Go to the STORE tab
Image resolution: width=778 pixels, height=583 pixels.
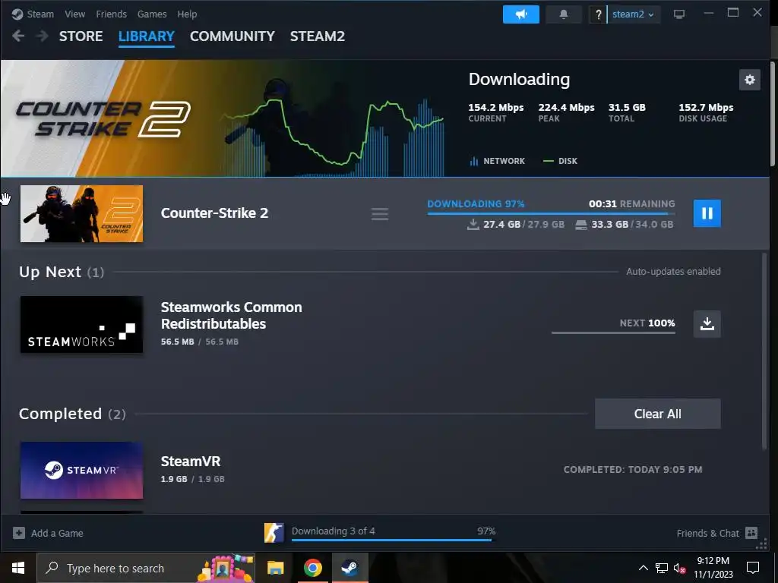tap(81, 36)
